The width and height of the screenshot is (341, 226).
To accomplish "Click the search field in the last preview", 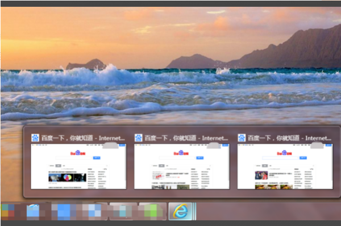I will [x=281, y=158].
